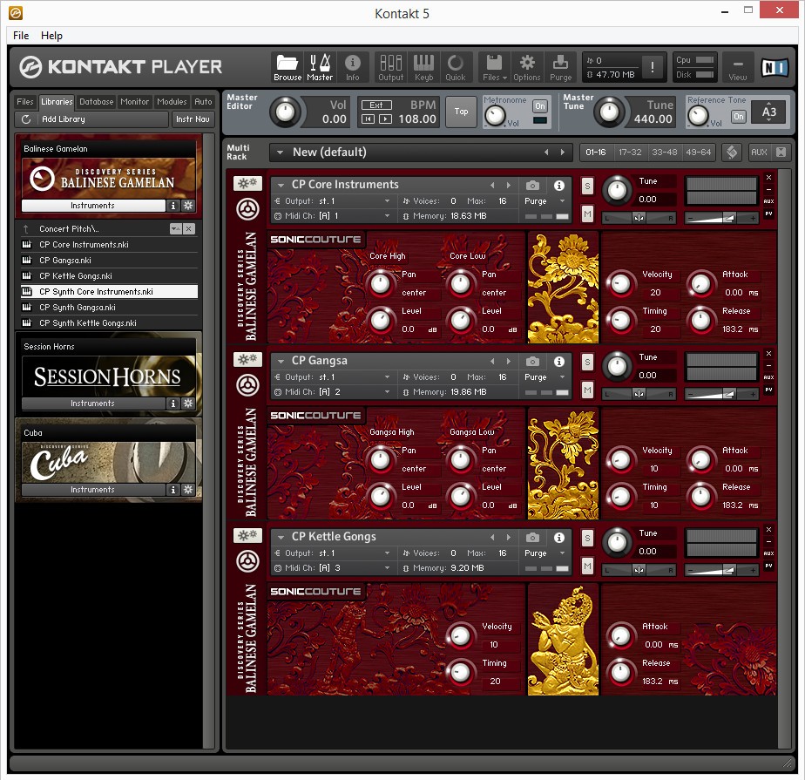Toggle the Metronome On switch
The width and height of the screenshot is (805, 780).
539,105
